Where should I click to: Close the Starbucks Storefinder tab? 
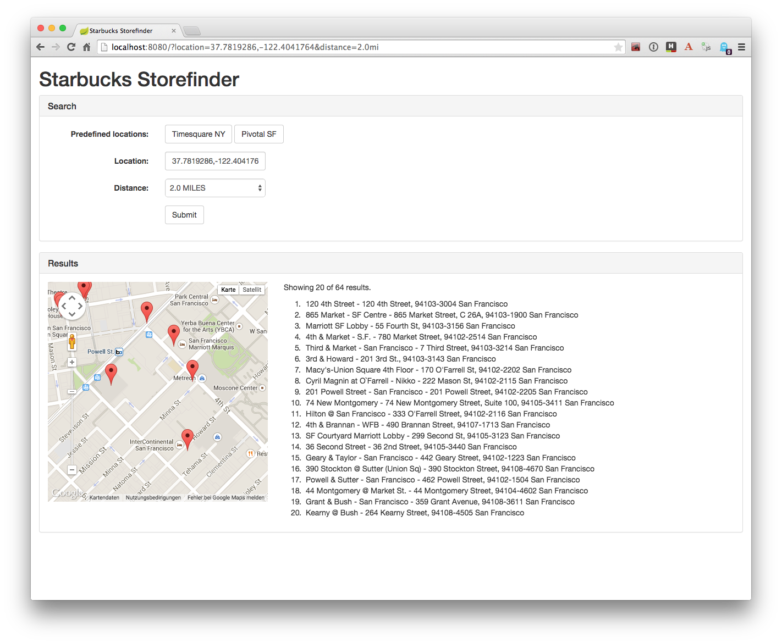click(x=174, y=31)
